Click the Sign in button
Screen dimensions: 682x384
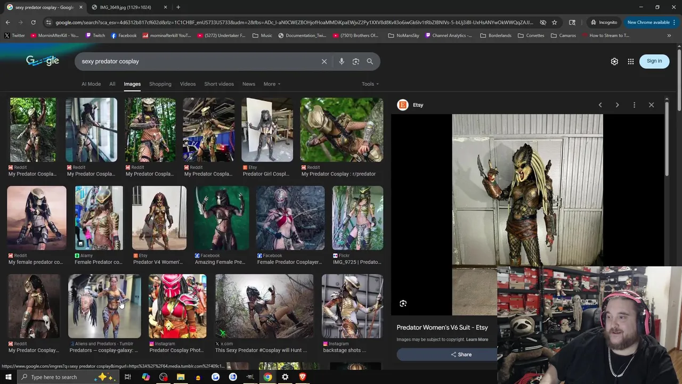(x=654, y=61)
